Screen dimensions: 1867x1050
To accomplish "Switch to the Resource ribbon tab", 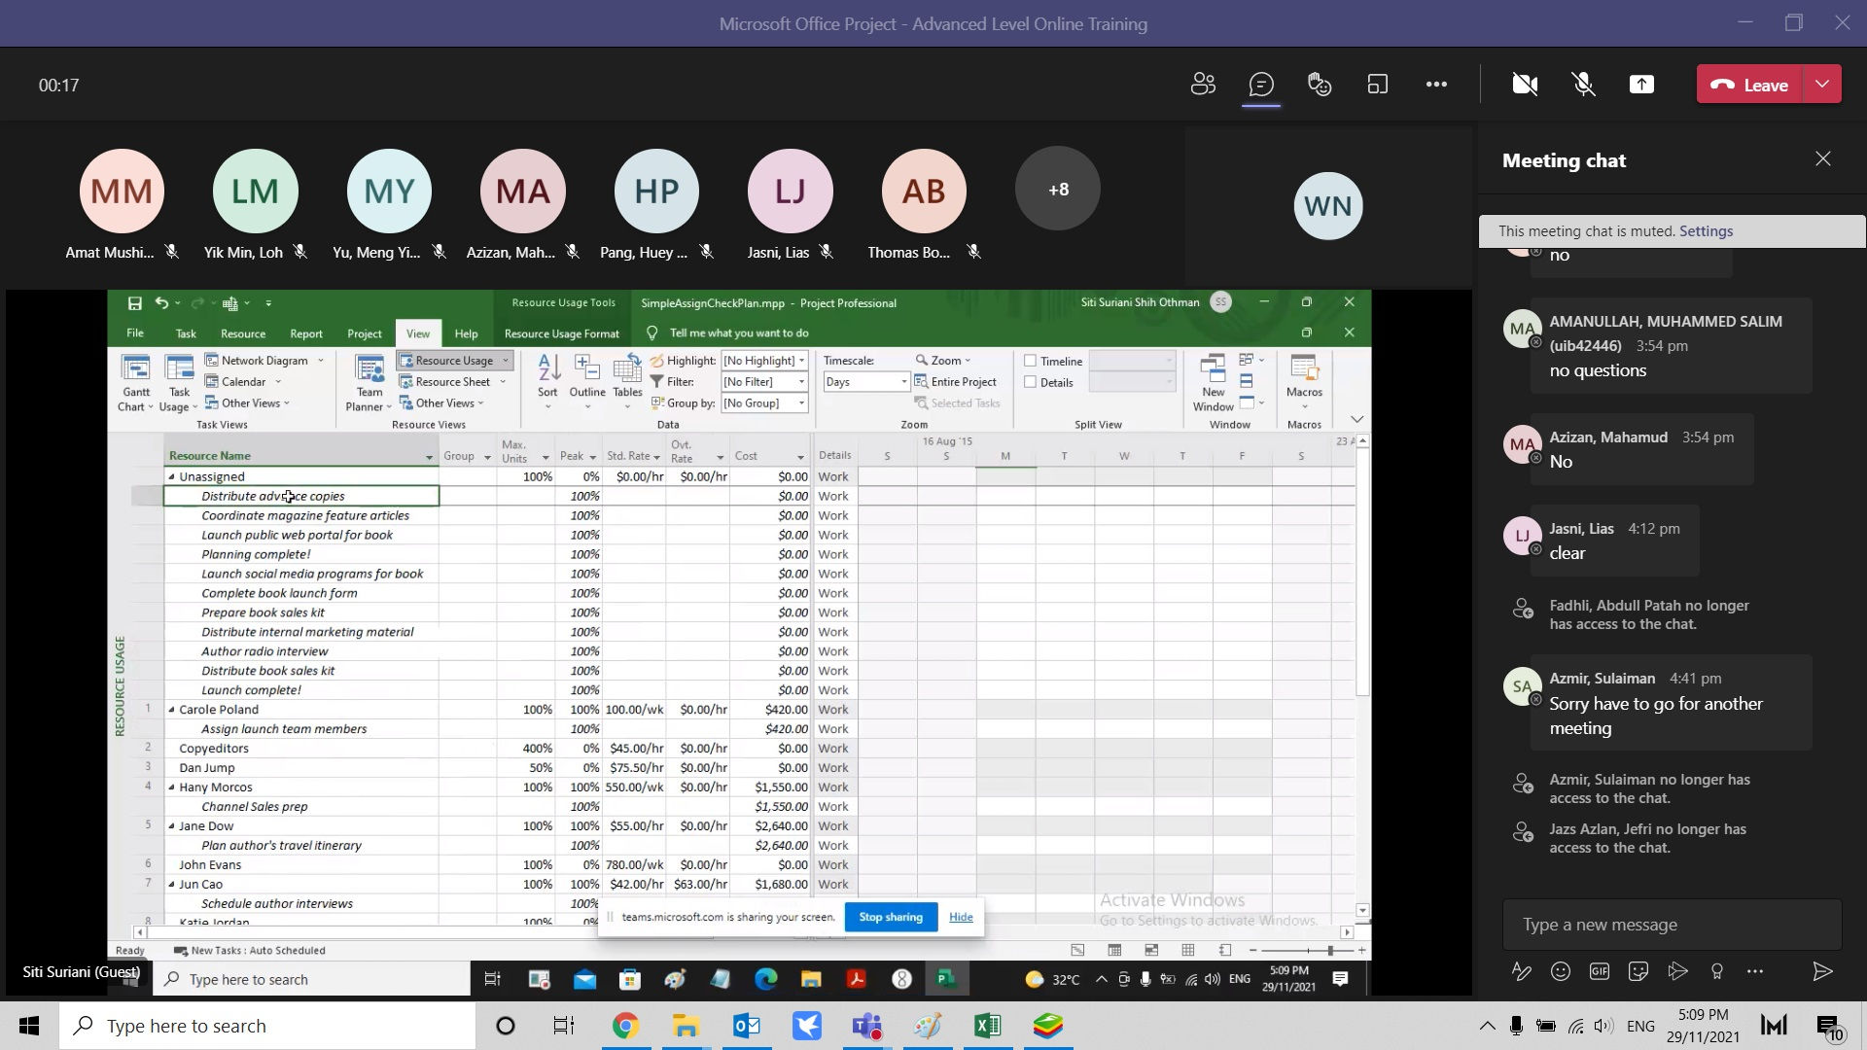I will (x=243, y=333).
